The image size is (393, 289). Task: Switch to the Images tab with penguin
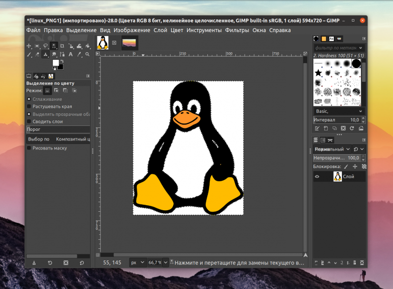pos(51,76)
